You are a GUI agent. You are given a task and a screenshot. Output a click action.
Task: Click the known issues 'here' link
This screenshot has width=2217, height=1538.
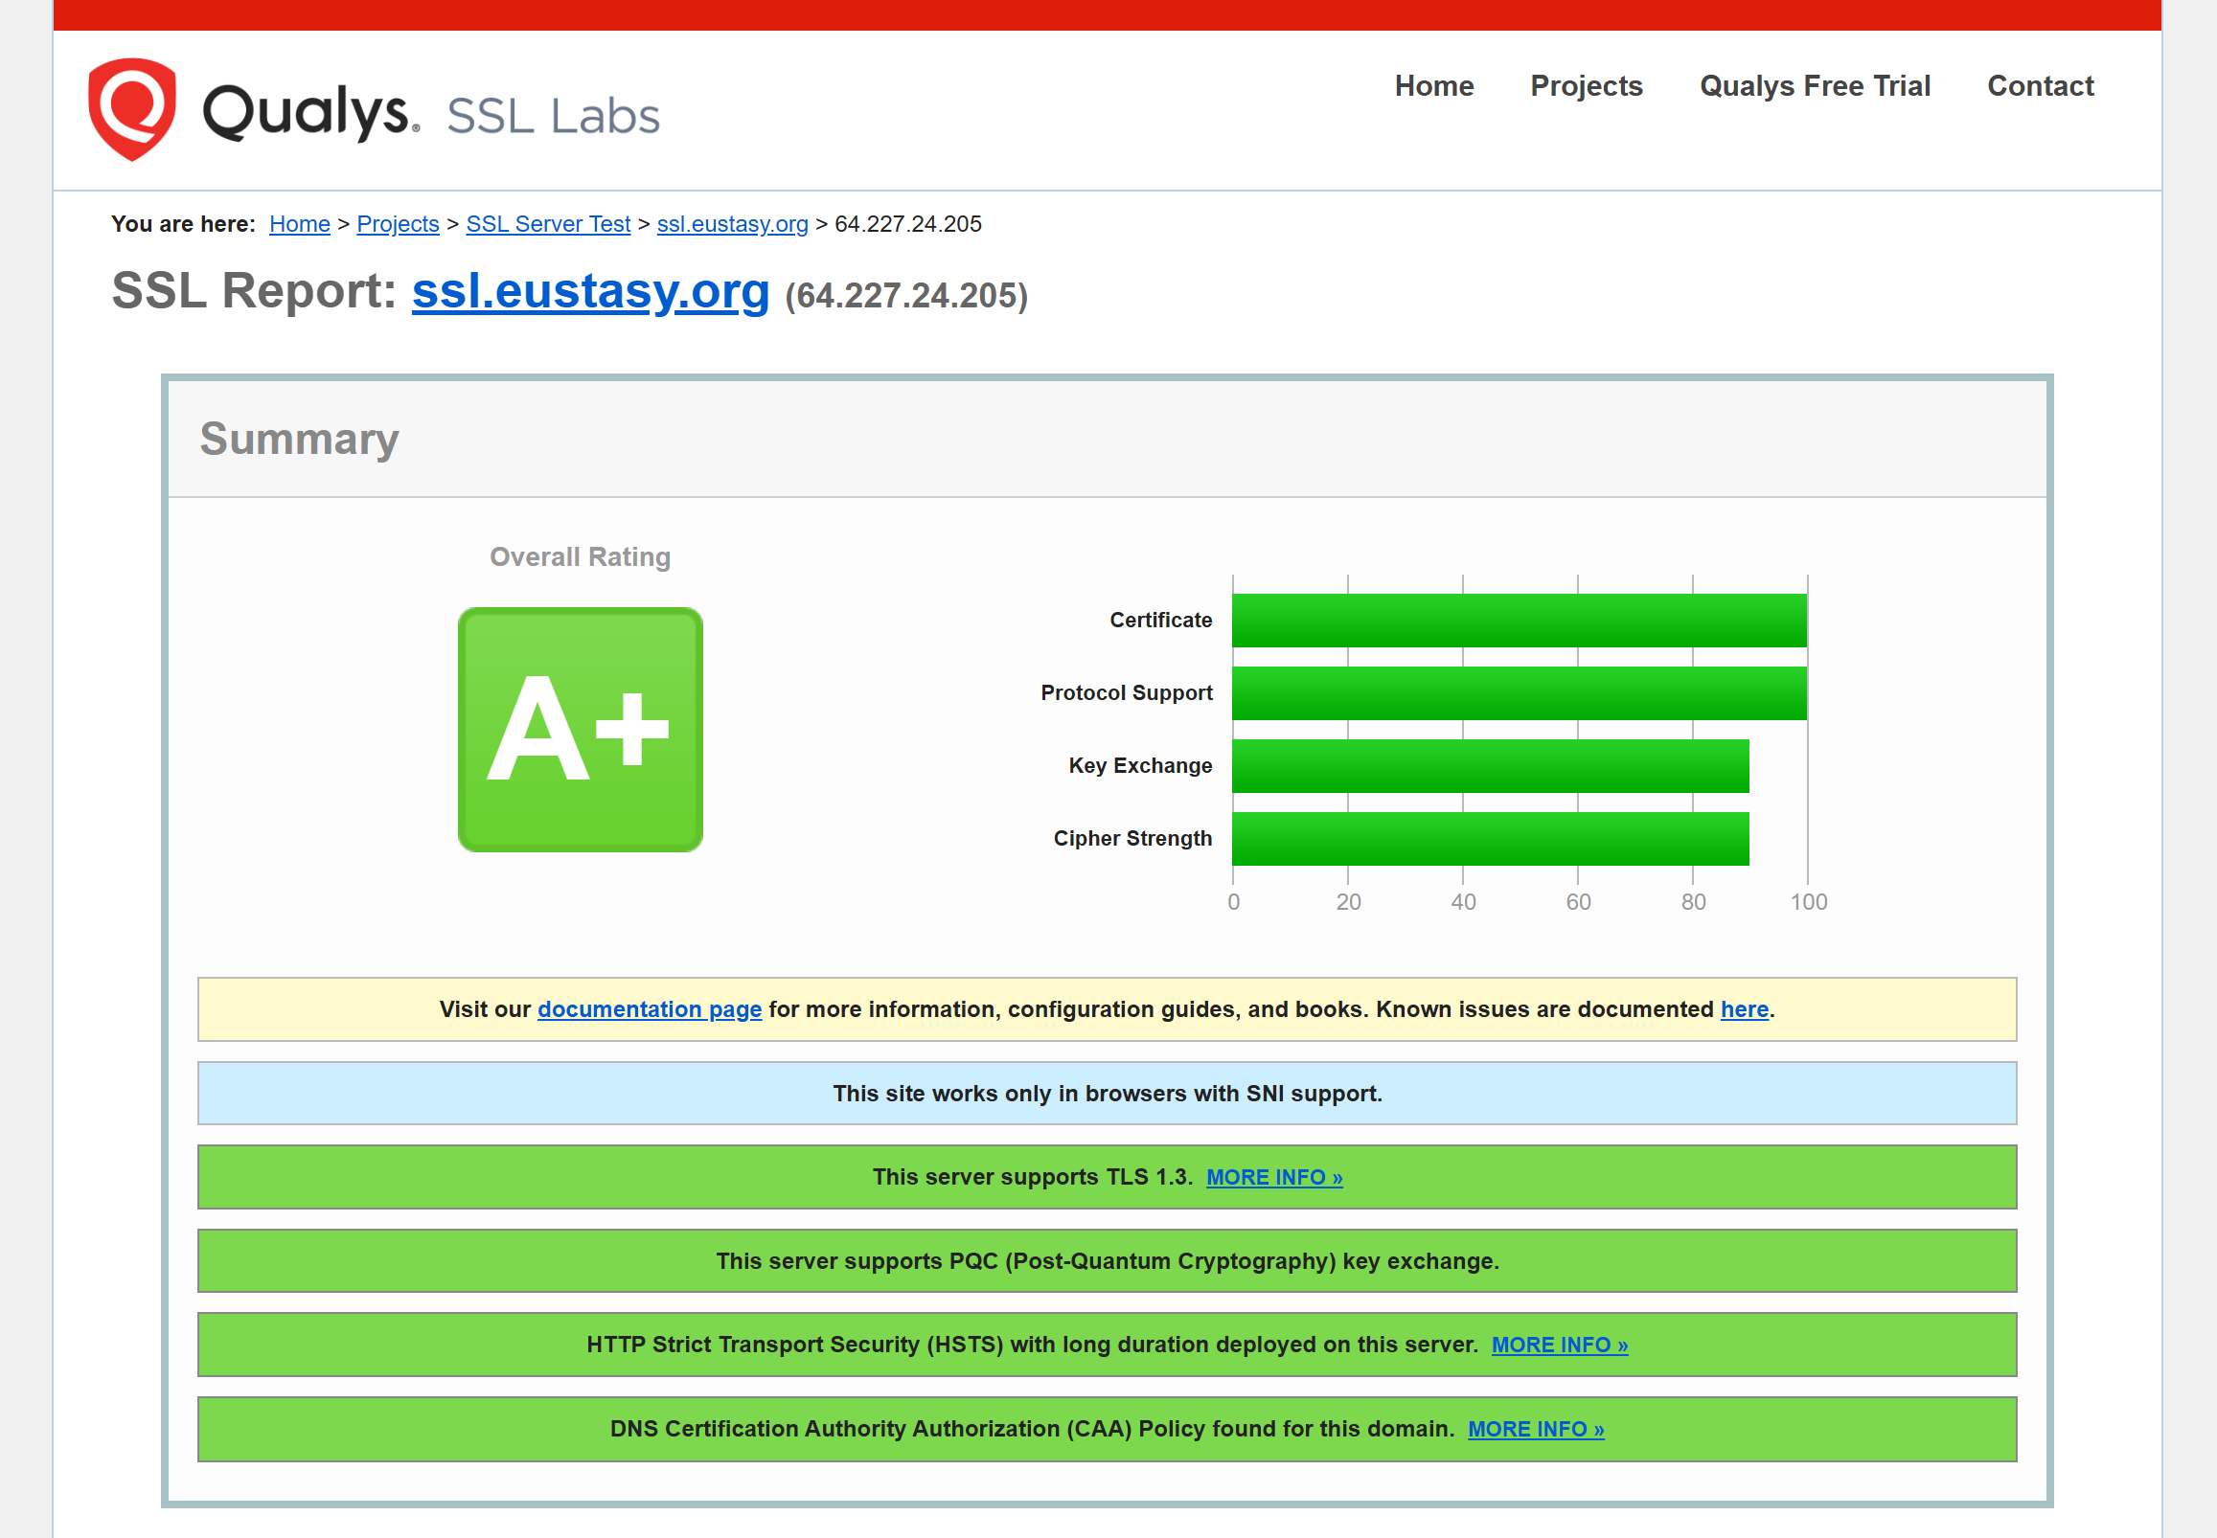pos(1744,1009)
